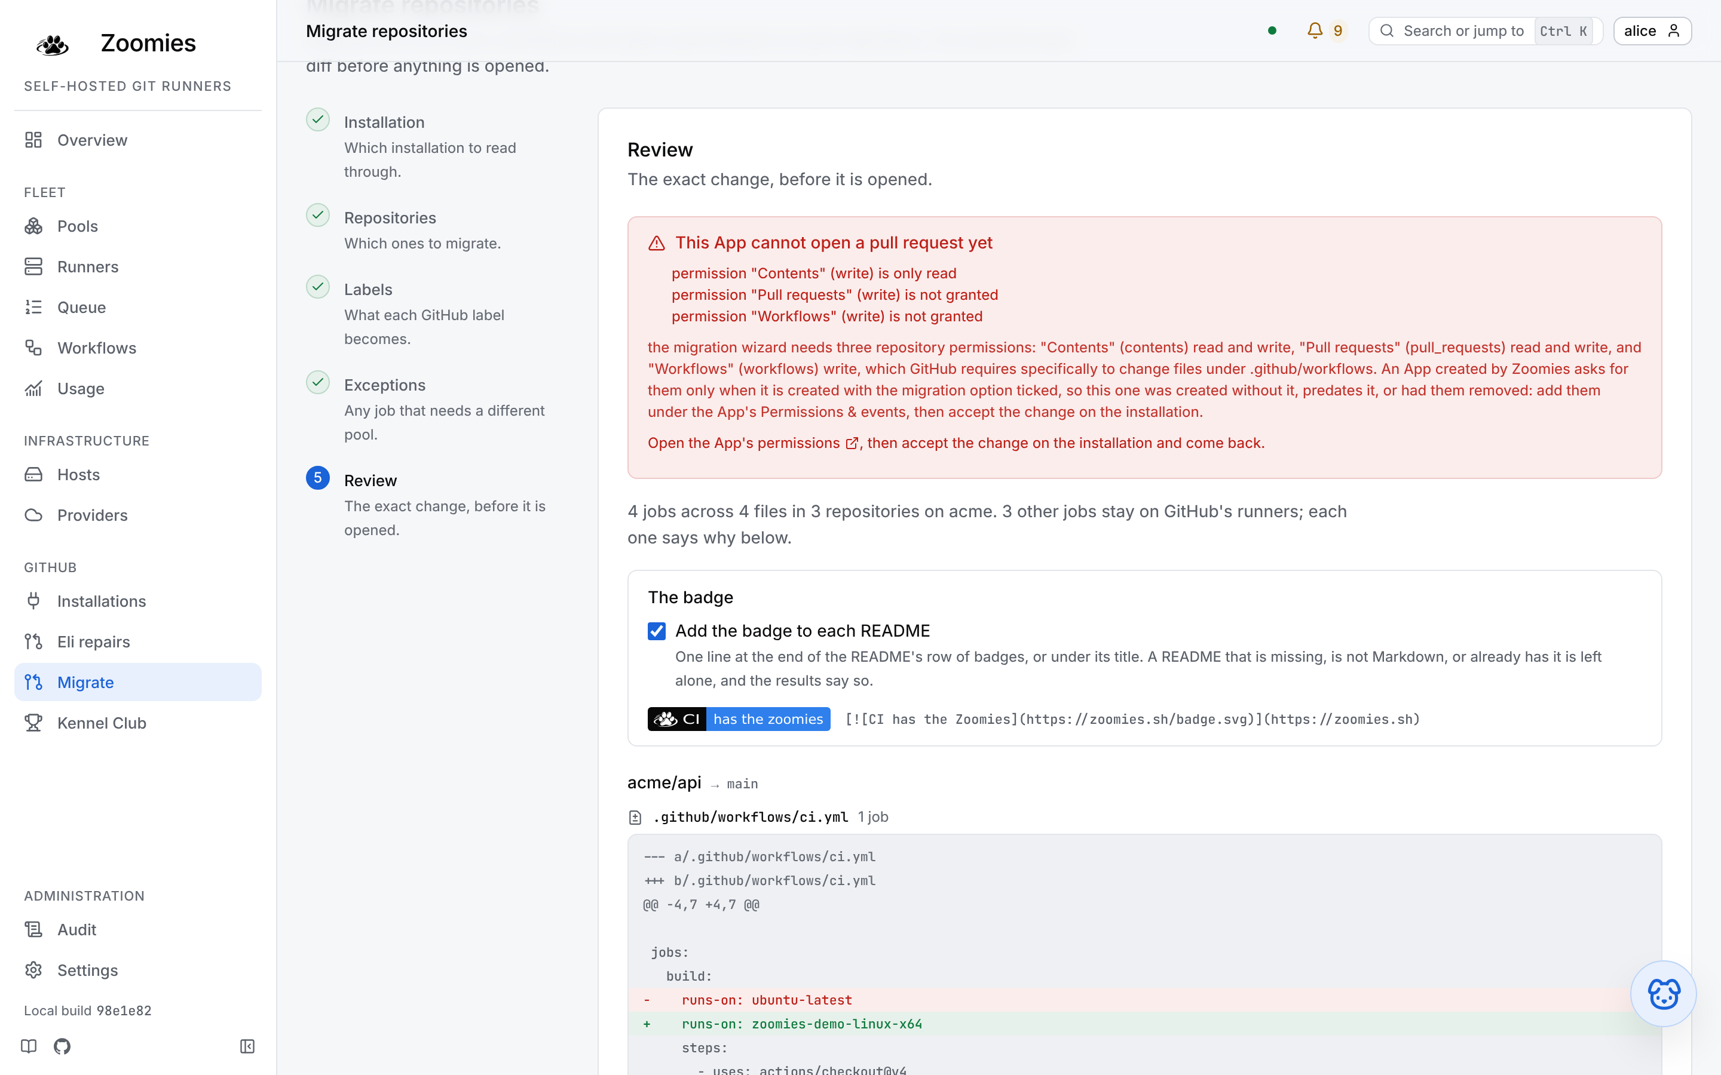Click the .github/workflows/ci.yml file name
This screenshot has height=1075, width=1721.
[x=751, y=817]
